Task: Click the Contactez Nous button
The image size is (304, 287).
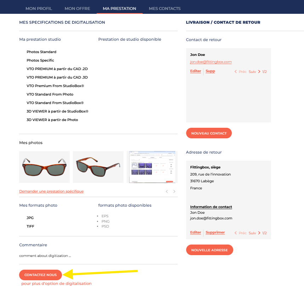Action: click(x=40, y=275)
